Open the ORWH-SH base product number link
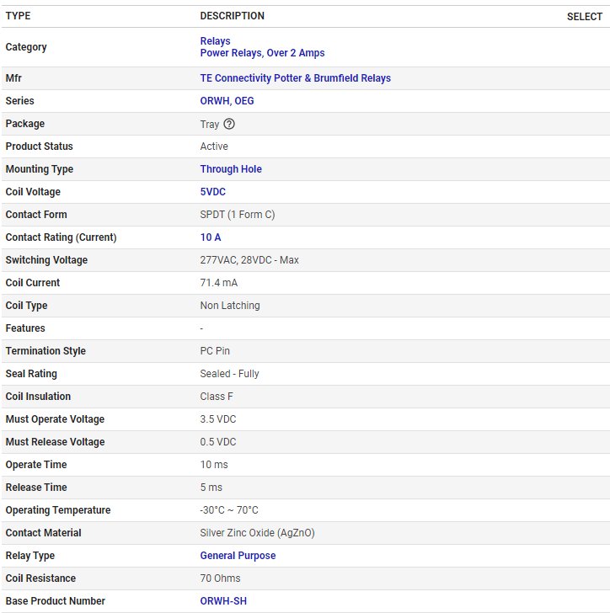 tap(223, 601)
